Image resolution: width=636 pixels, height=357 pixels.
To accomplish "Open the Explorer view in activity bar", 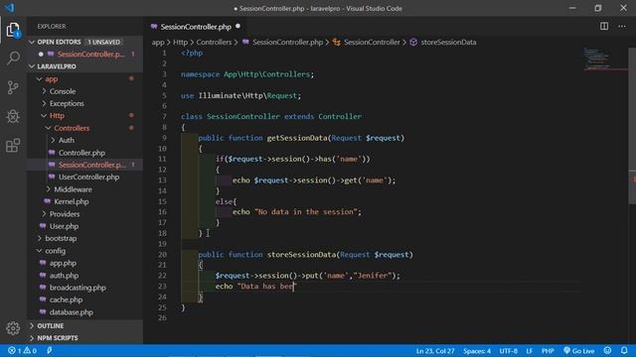I will coord(13,30).
